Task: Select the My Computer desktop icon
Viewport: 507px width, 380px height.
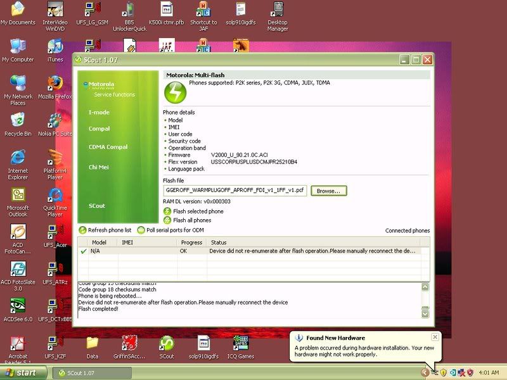Action: (18, 51)
